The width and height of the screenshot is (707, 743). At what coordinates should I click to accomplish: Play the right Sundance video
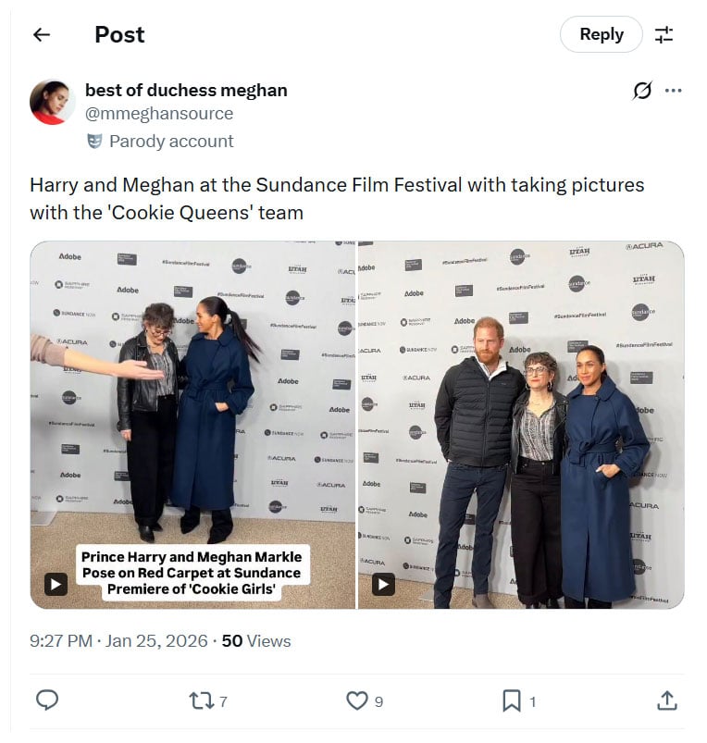click(385, 583)
